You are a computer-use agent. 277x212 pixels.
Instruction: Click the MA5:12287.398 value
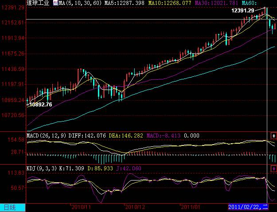click(125, 3)
